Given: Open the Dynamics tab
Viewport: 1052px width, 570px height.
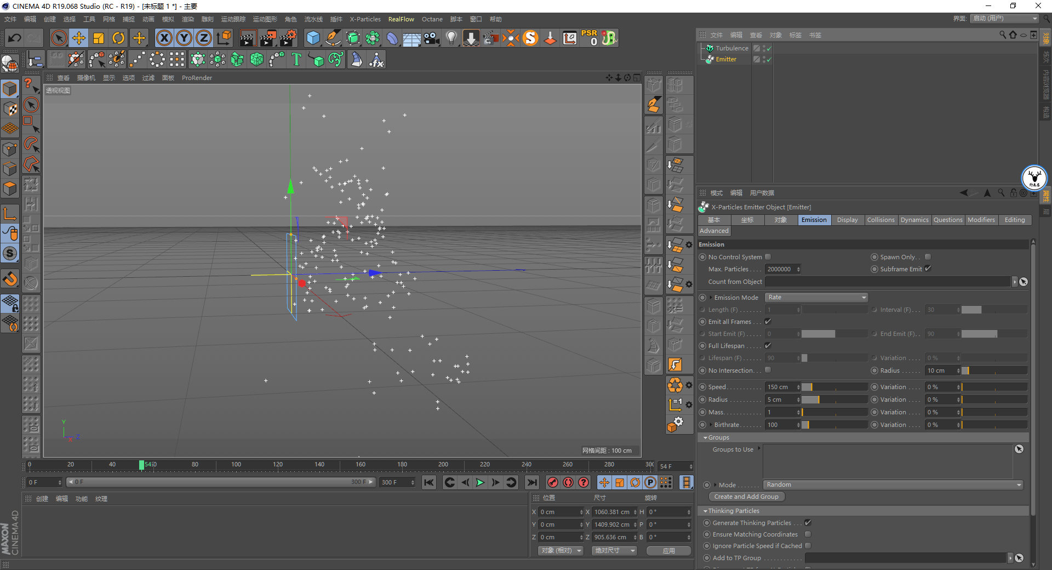Looking at the screenshot, I should tap(914, 220).
